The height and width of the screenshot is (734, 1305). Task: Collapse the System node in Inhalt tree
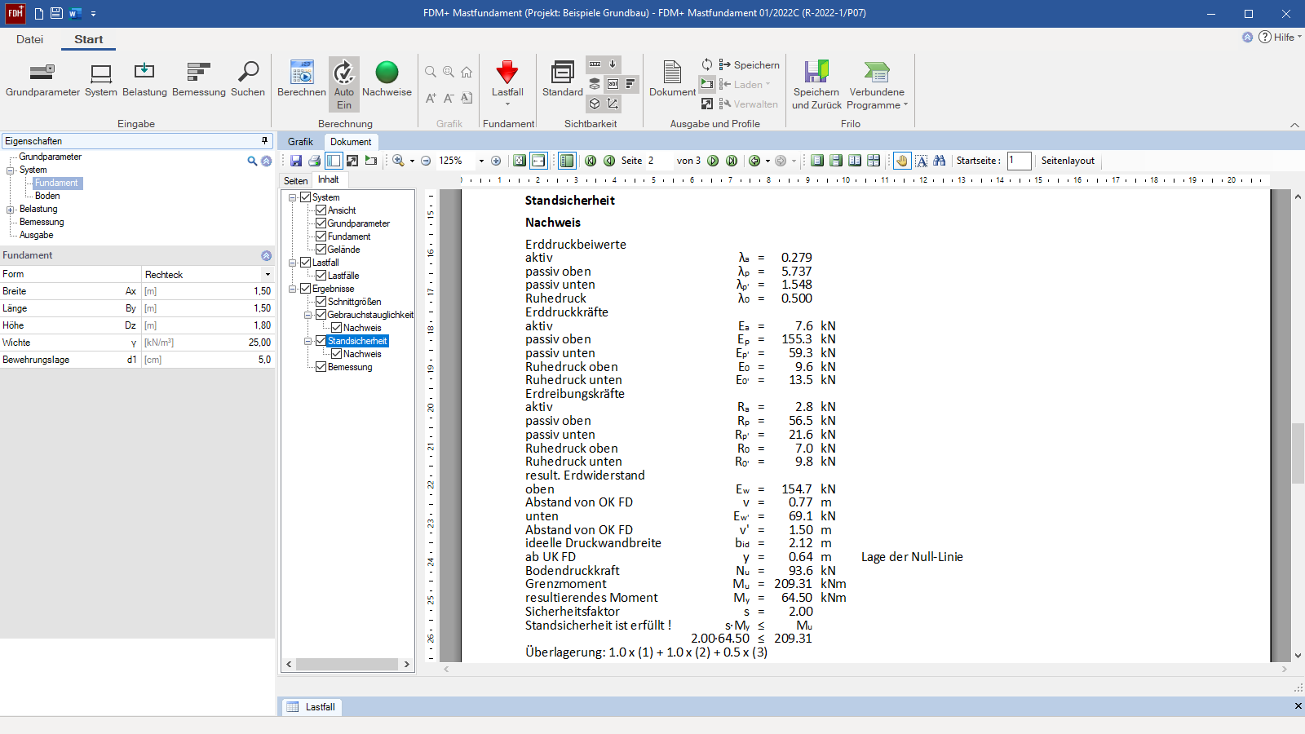click(x=293, y=197)
